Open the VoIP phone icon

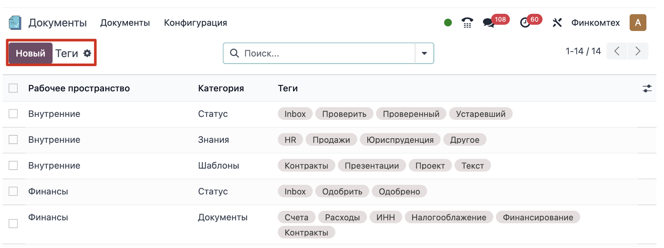(467, 23)
